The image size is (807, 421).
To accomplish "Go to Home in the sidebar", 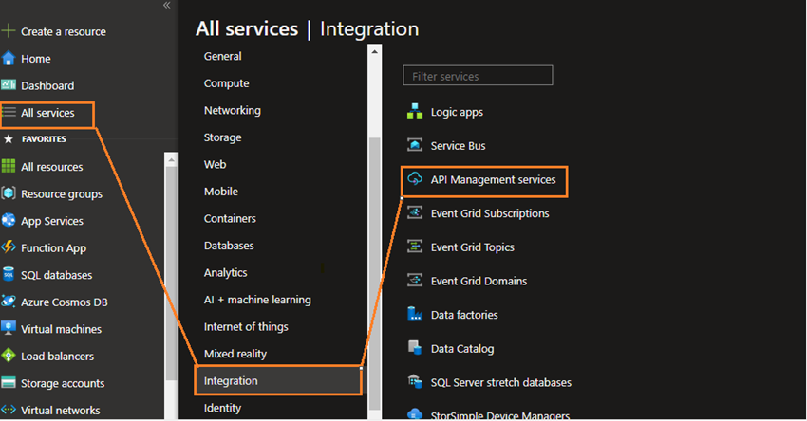I will coord(35,59).
